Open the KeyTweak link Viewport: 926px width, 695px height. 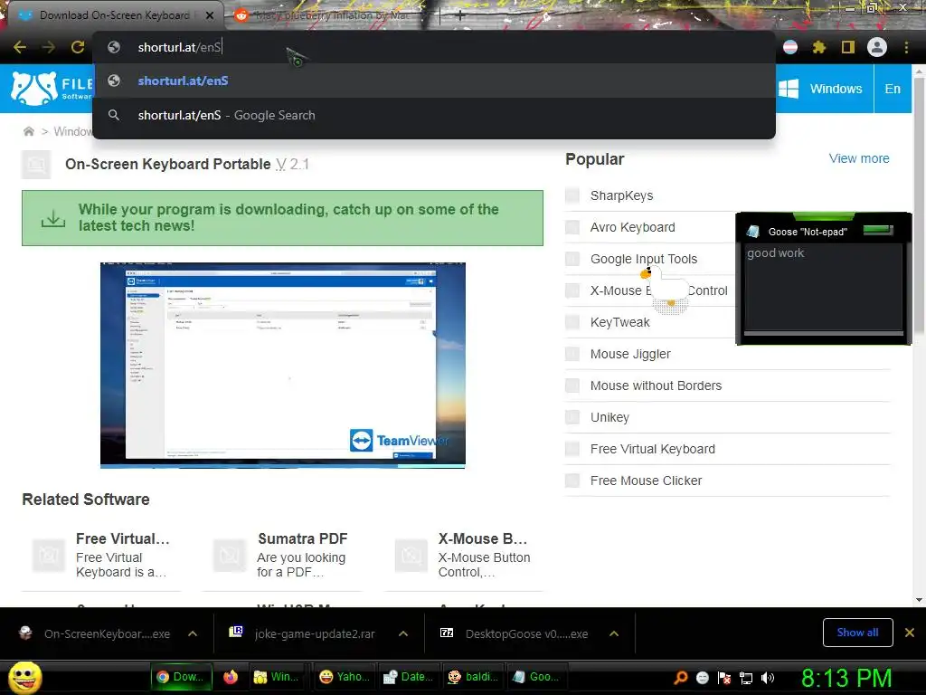pos(619,323)
